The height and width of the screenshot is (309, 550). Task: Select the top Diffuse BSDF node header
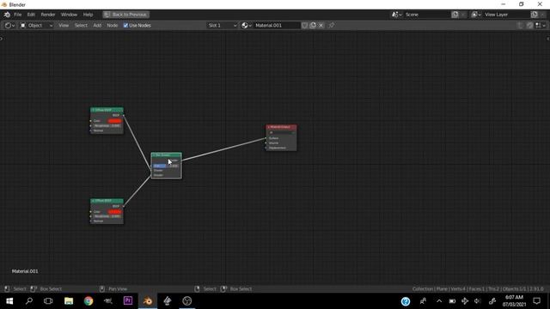coord(107,110)
